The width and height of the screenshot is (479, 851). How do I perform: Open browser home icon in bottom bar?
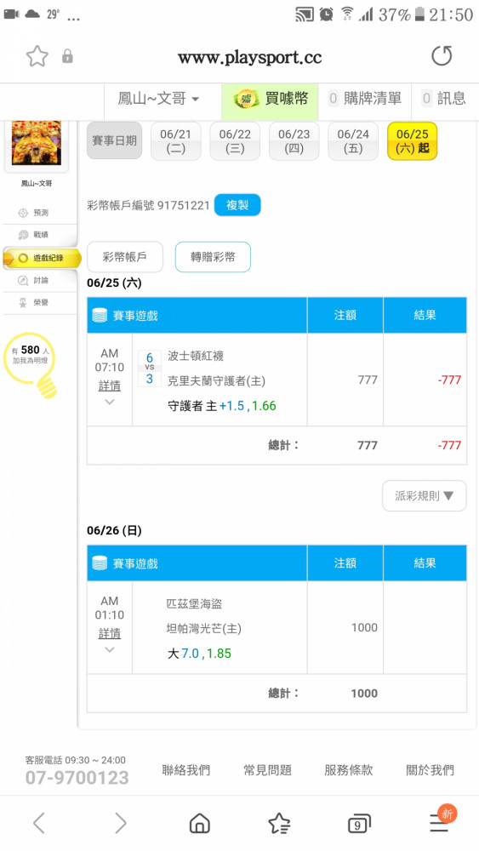[x=199, y=823]
